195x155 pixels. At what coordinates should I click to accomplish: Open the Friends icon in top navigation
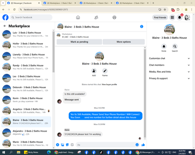[x=96, y=17]
